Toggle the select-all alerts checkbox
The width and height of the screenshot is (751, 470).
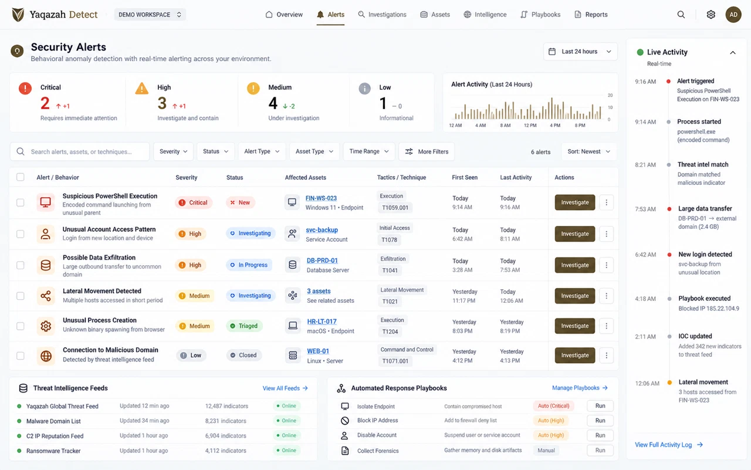(x=21, y=177)
